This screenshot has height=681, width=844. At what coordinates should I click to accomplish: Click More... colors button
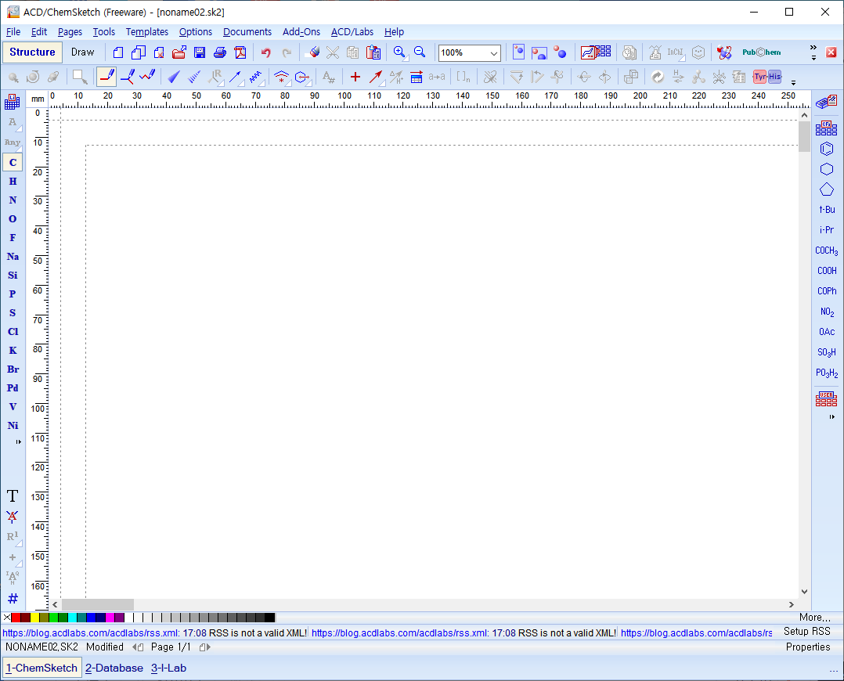(814, 618)
